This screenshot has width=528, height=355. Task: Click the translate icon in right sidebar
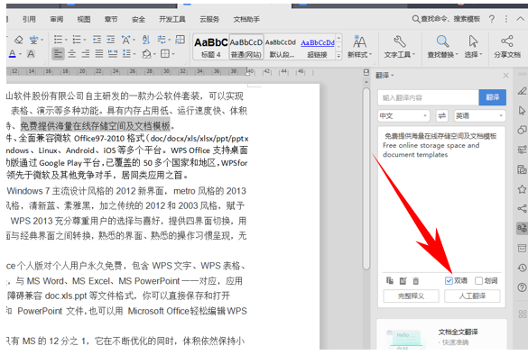(522, 228)
